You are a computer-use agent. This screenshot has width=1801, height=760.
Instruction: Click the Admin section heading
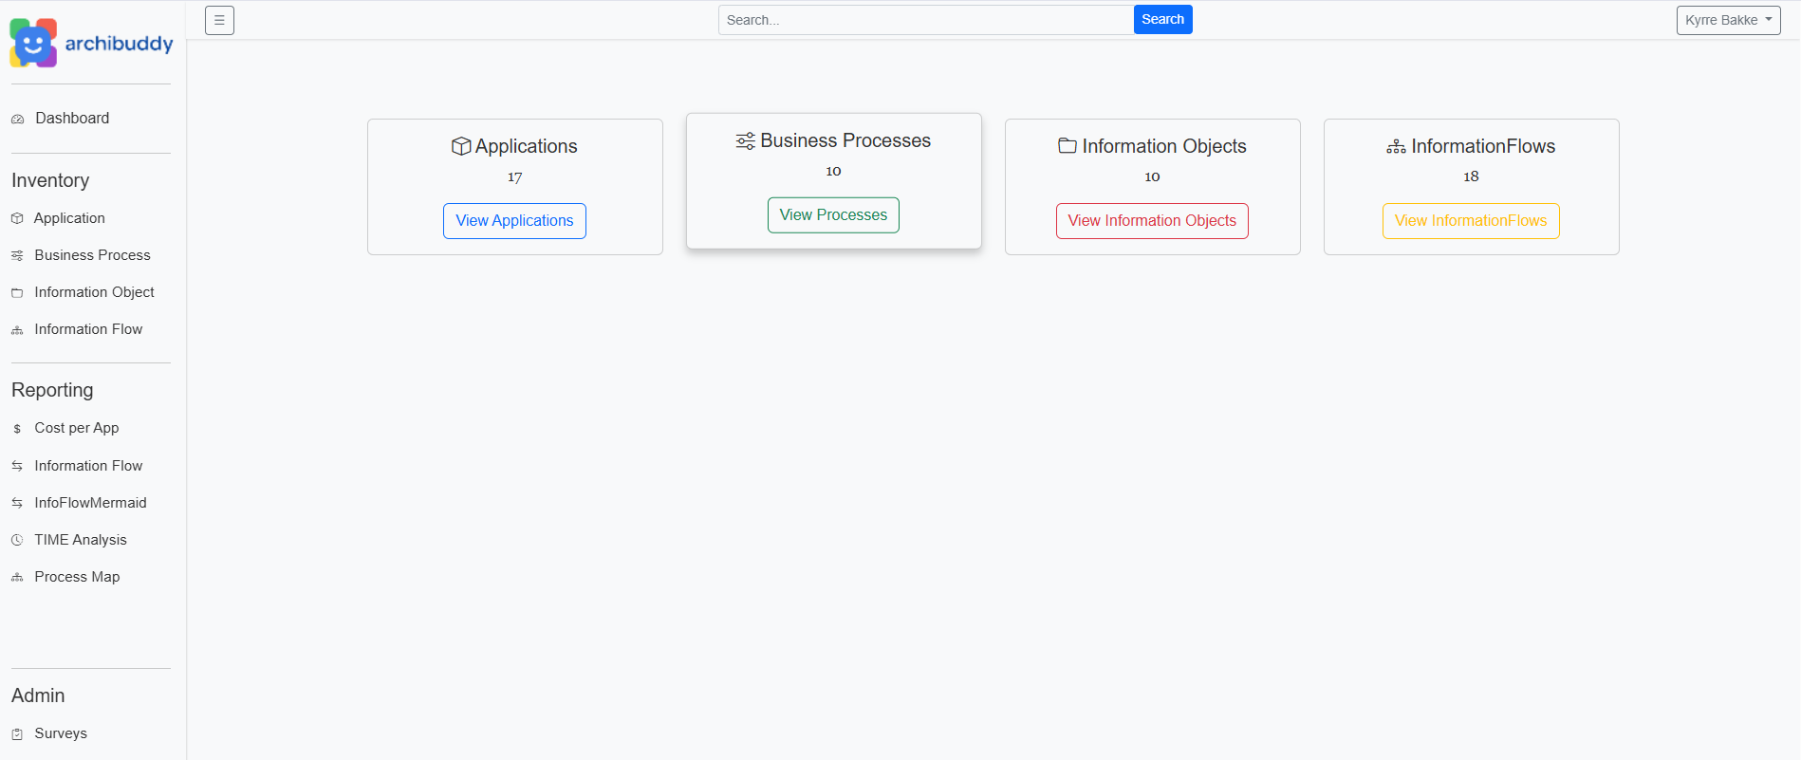[38, 695]
